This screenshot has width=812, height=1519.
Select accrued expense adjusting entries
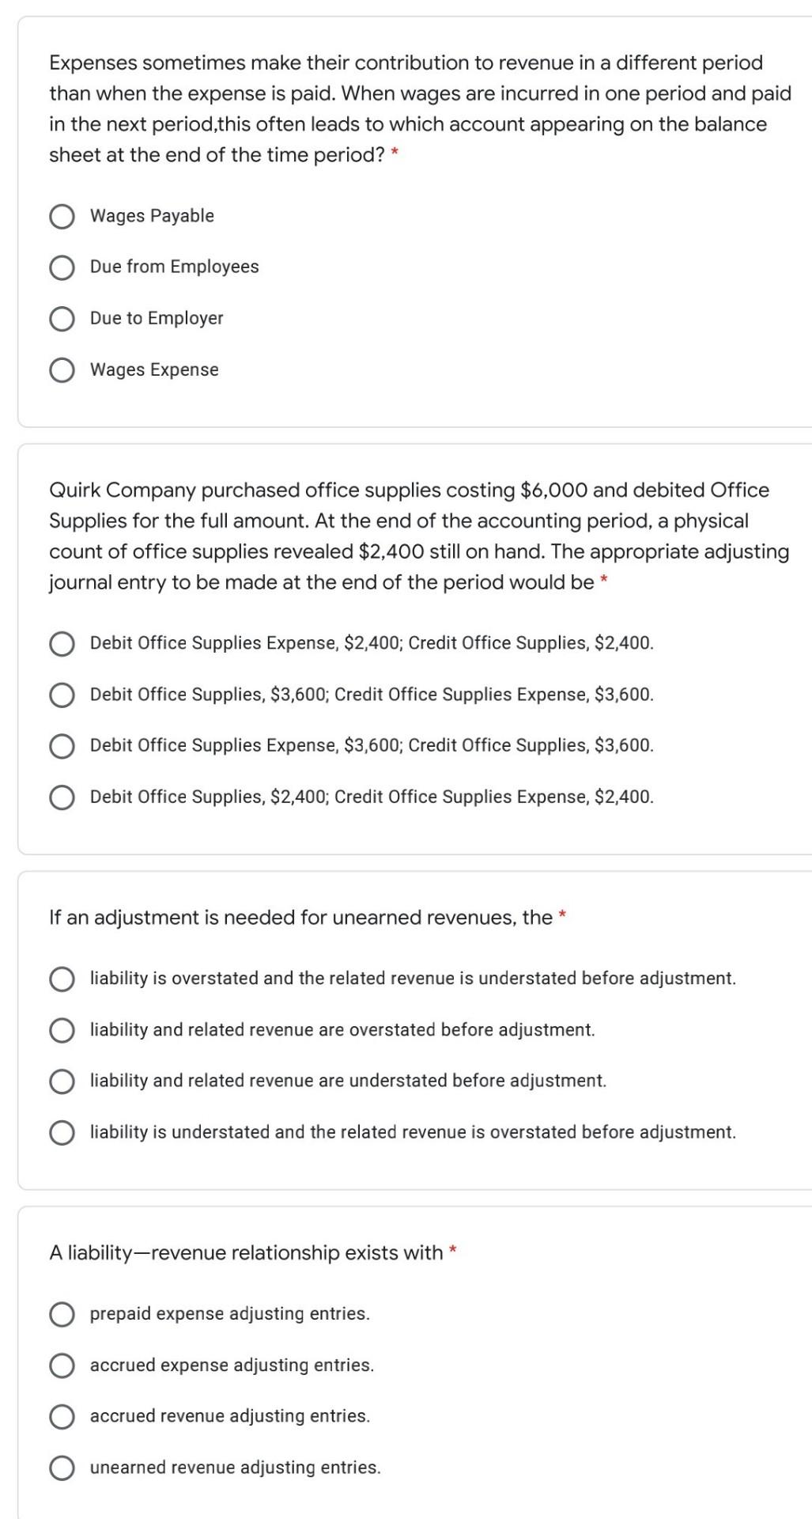tap(62, 1366)
